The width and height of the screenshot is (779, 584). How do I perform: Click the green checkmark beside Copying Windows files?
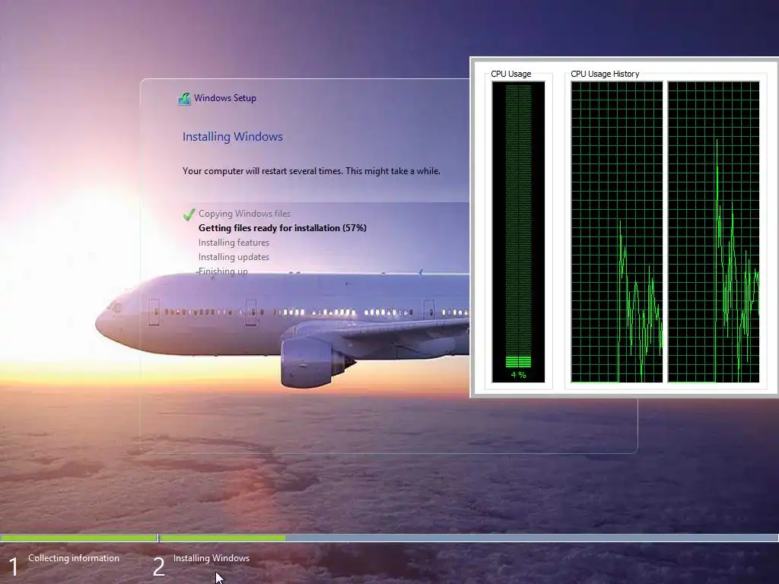pos(189,214)
